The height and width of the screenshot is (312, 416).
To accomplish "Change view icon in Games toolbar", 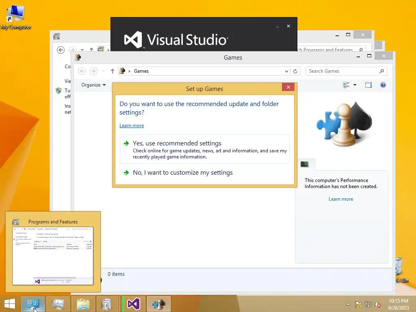I will point(346,85).
